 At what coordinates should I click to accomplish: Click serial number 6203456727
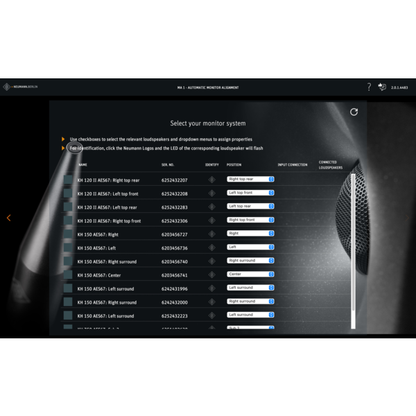(174, 234)
